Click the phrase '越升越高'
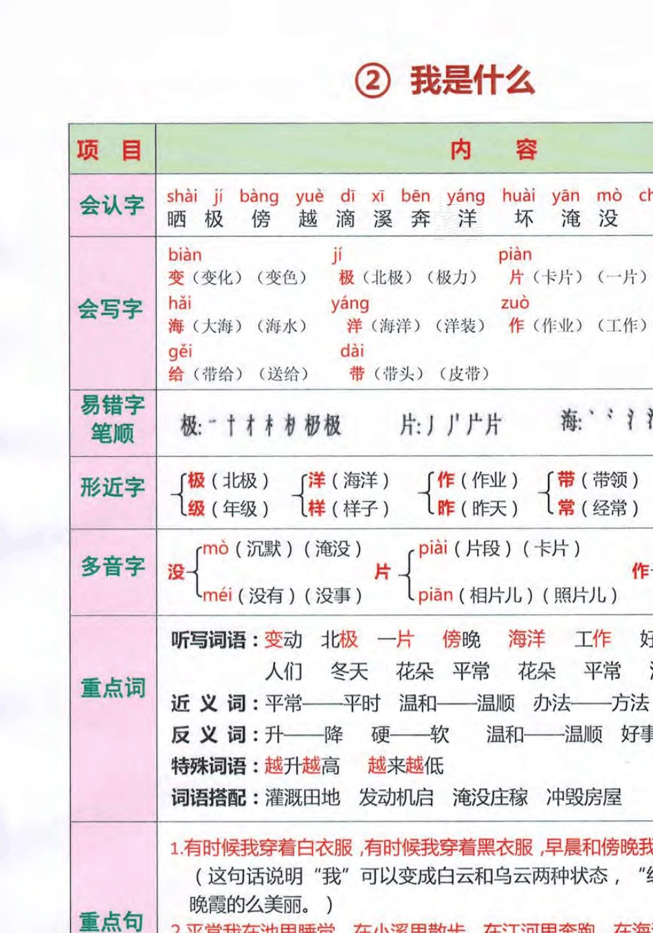The height and width of the screenshot is (933, 653). [302, 766]
